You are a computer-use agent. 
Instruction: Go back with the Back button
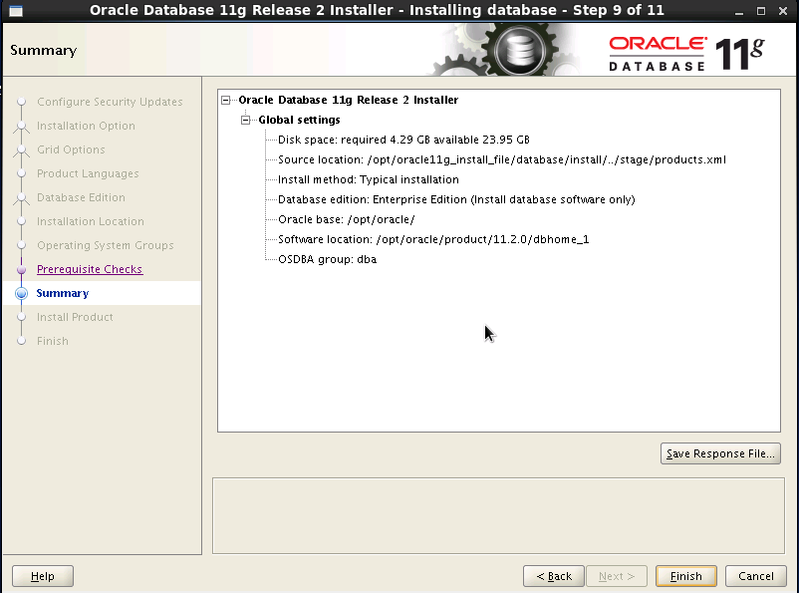point(554,576)
